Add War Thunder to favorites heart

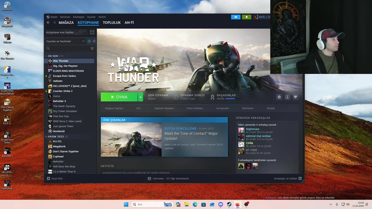[x=296, y=97]
